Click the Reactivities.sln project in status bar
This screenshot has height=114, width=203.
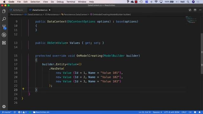41,112
